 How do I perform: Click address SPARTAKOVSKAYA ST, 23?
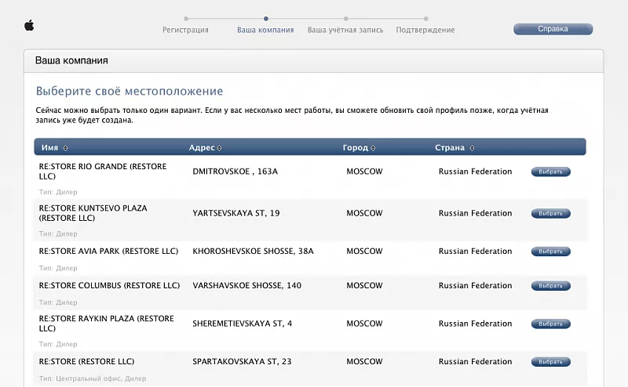point(242,361)
